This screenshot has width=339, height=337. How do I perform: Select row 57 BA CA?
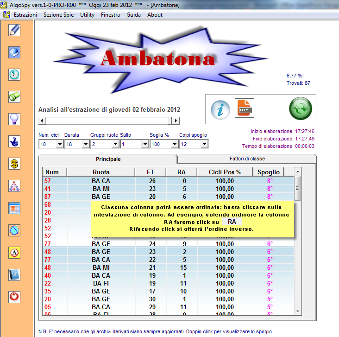pyautogui.click(x=168, y=181)
